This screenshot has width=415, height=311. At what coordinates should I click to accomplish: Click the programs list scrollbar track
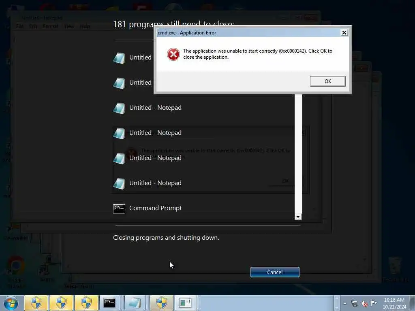298,153
